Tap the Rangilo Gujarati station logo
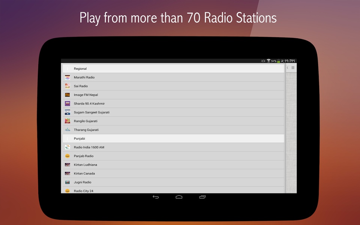This screenshot has width=360, height=225. point(67,121)
